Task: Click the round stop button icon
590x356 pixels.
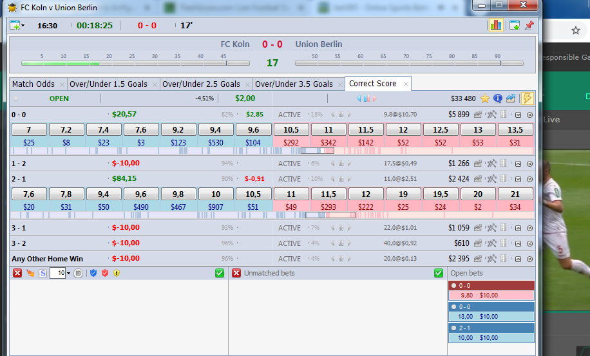Action: click(x=79, y=274)
